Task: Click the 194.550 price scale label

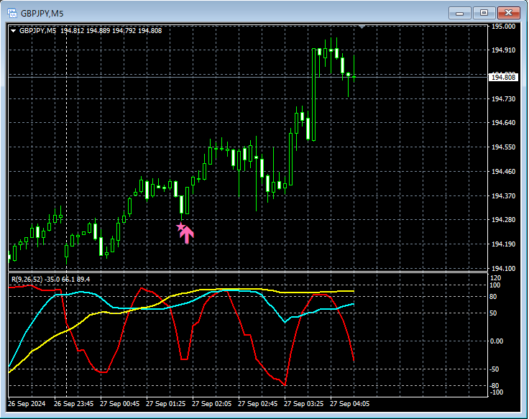Action: 503,147
